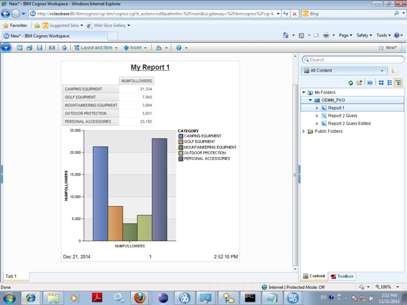The width and height of the screenshot is (407, 305).
Task: Click the browser address refresh arrows icon
Action: click(x=286, y=14)
